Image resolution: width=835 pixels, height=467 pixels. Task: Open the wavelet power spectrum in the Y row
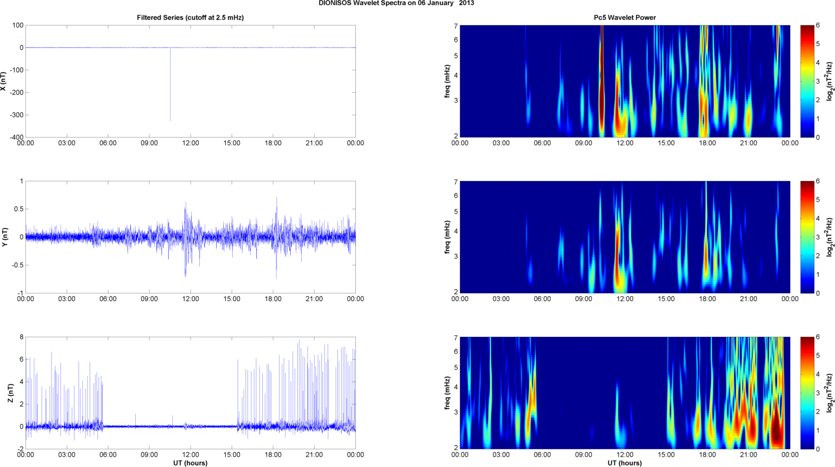[625, 237]
